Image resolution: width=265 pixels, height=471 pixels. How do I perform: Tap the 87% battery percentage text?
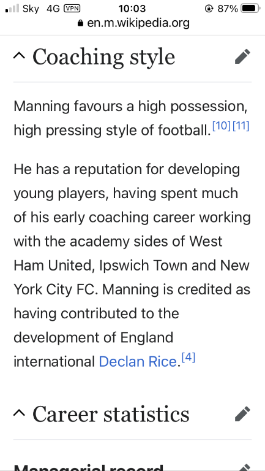coord(228,9)
